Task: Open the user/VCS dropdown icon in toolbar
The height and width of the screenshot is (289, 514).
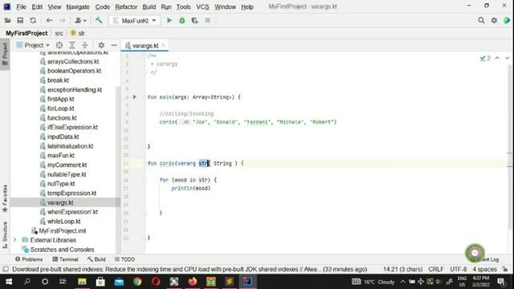Action: tap(80, 21)
